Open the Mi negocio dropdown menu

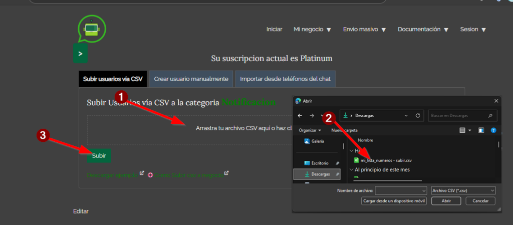point(312,30)
